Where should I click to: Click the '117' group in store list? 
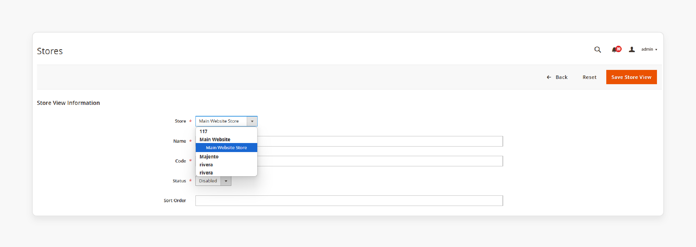click(203, 131)
